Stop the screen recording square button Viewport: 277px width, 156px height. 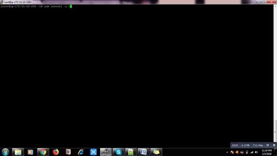click(274, 145)
